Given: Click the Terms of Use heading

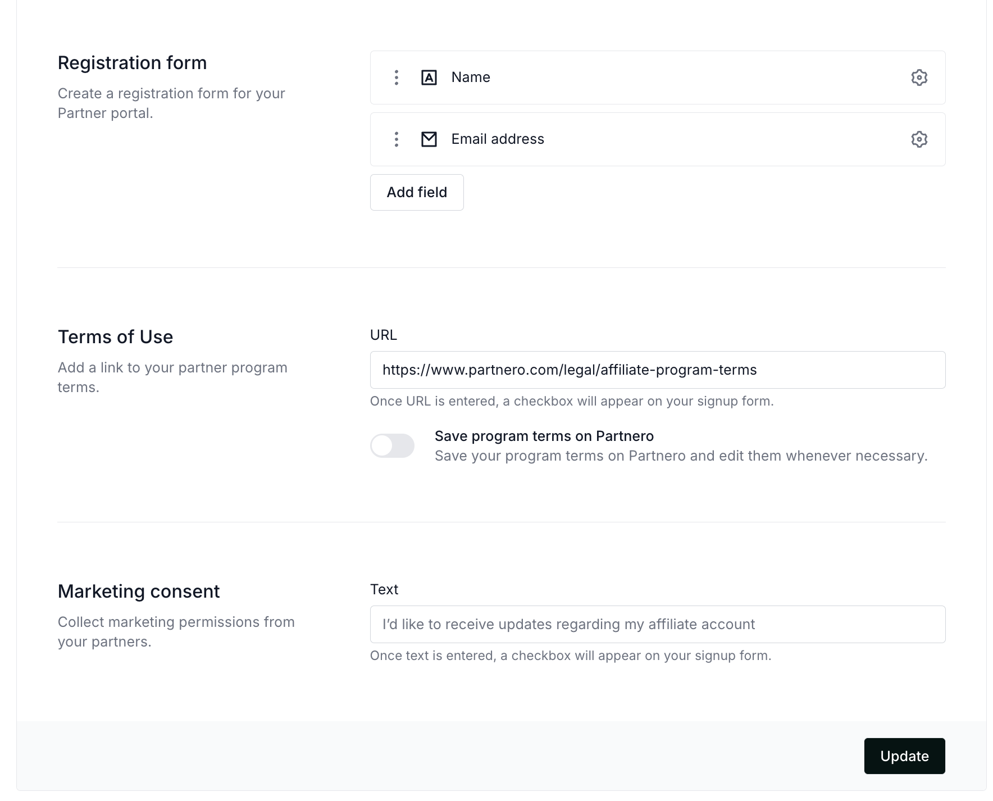Looking at the screenshot, I should coord(115,337).
